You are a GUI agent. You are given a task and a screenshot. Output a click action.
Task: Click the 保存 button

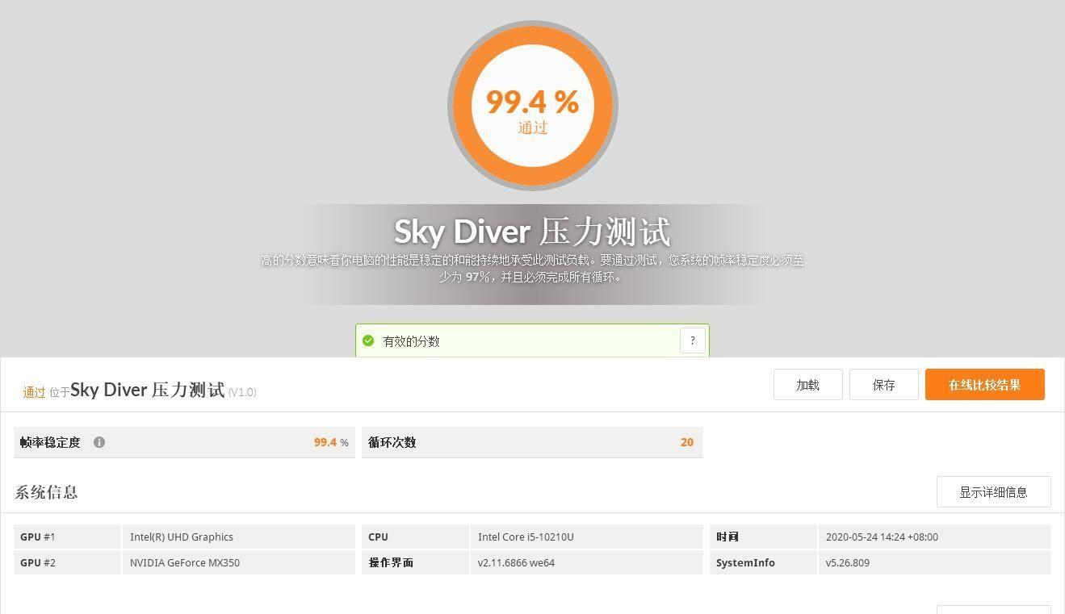click(x=883, y=385)
